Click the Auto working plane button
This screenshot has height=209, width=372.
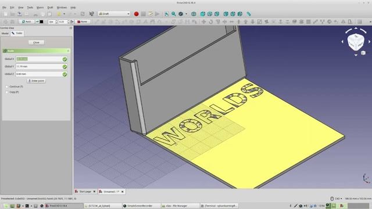(x=27, y=21)
